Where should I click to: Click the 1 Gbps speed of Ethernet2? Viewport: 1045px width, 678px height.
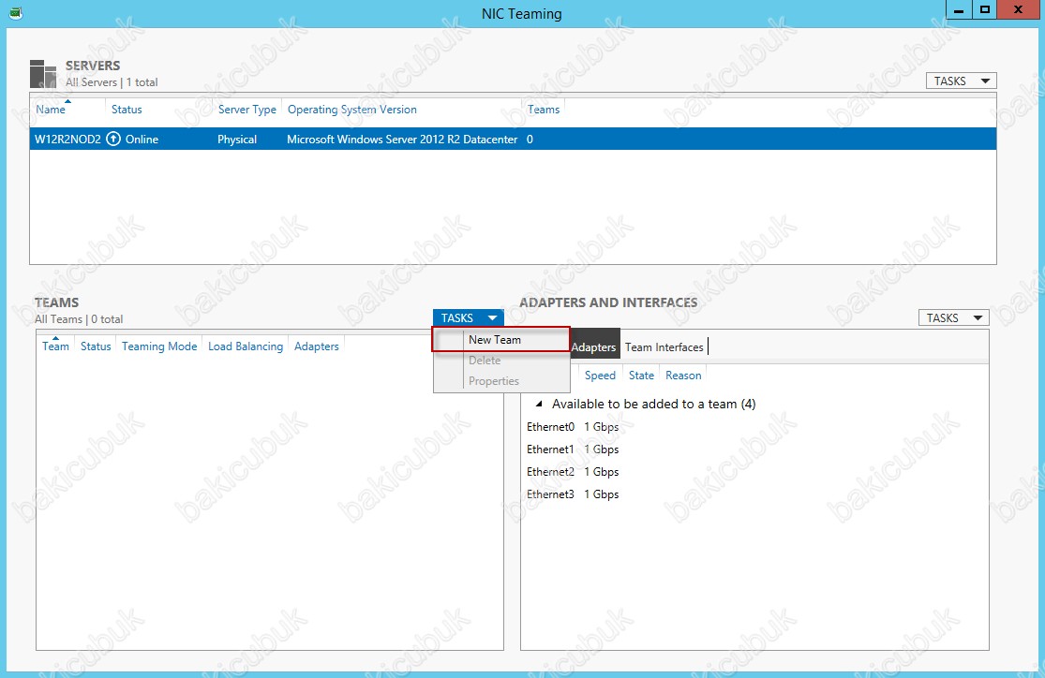pos(601,472)
